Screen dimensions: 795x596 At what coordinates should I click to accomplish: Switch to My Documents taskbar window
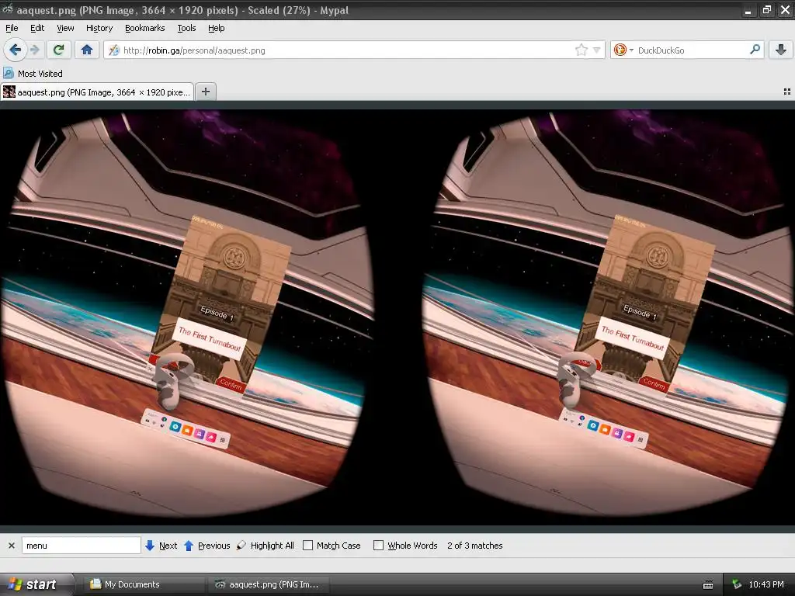143,584
